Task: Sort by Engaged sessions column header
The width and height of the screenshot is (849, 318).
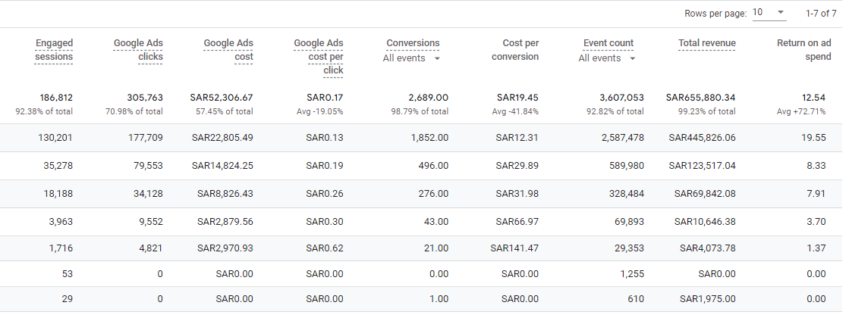Action: point(54,49)
